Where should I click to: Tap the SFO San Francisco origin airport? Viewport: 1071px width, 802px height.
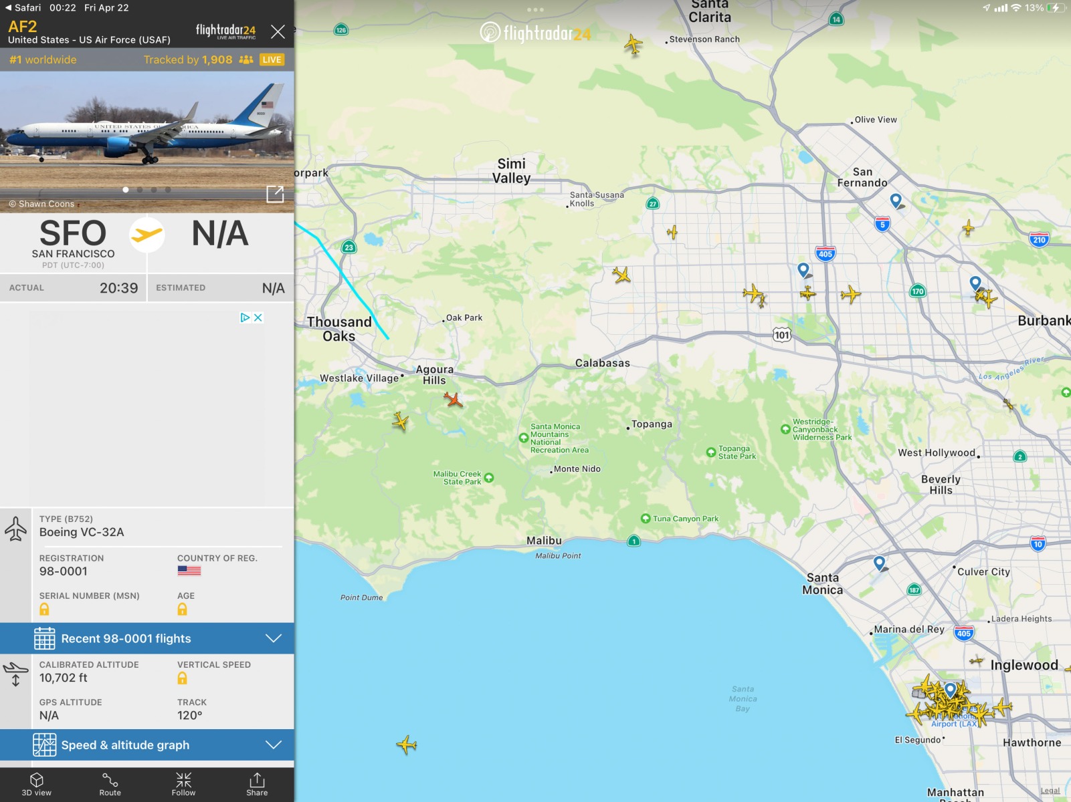point(73,244)
